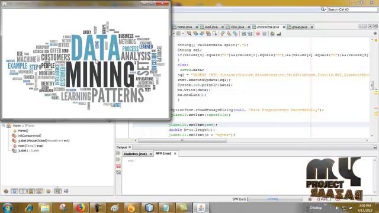Toggle Sort by Name navigator filter
Image resolution: width=379 pixels, height=213 pixels.
[57, 191]
